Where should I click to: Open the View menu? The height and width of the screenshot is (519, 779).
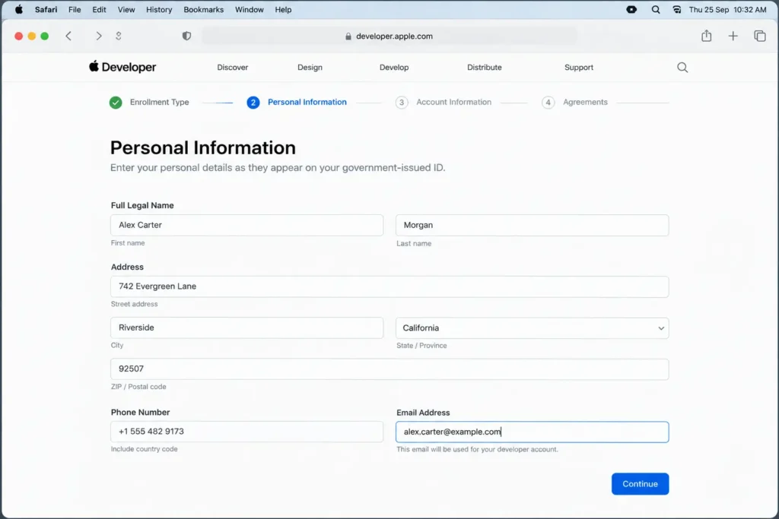pyautogui.click(x=126, y=9)
